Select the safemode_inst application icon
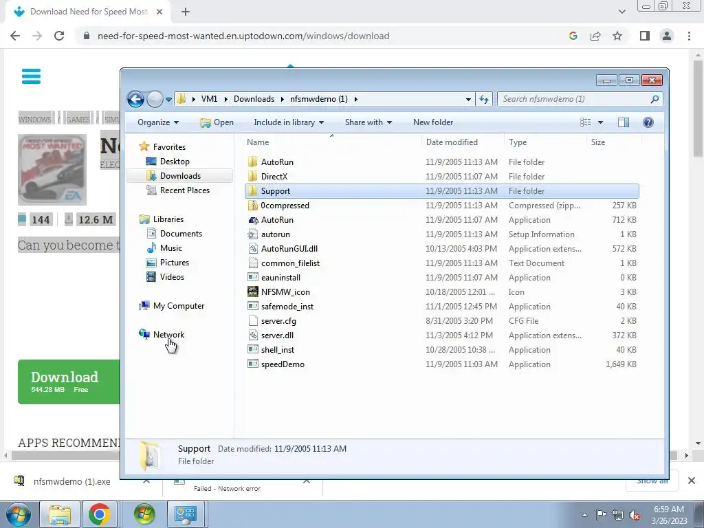The image size is (704, 528). (253, 307)
